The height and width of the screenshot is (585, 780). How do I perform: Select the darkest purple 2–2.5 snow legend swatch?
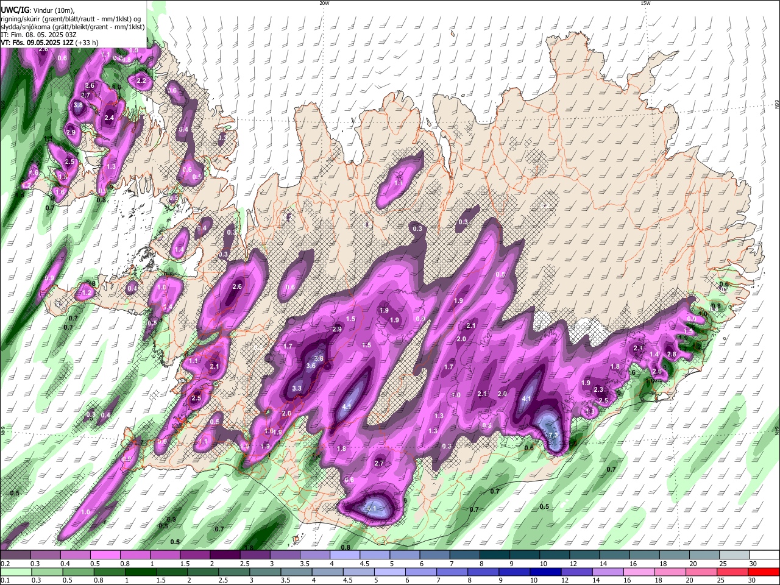click(224, 555)
